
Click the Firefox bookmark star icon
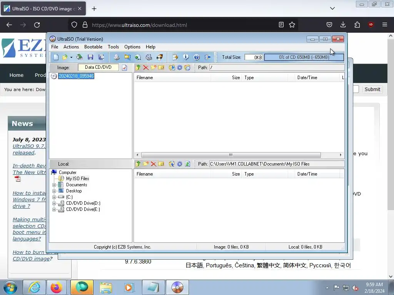(x=292, y=25)
